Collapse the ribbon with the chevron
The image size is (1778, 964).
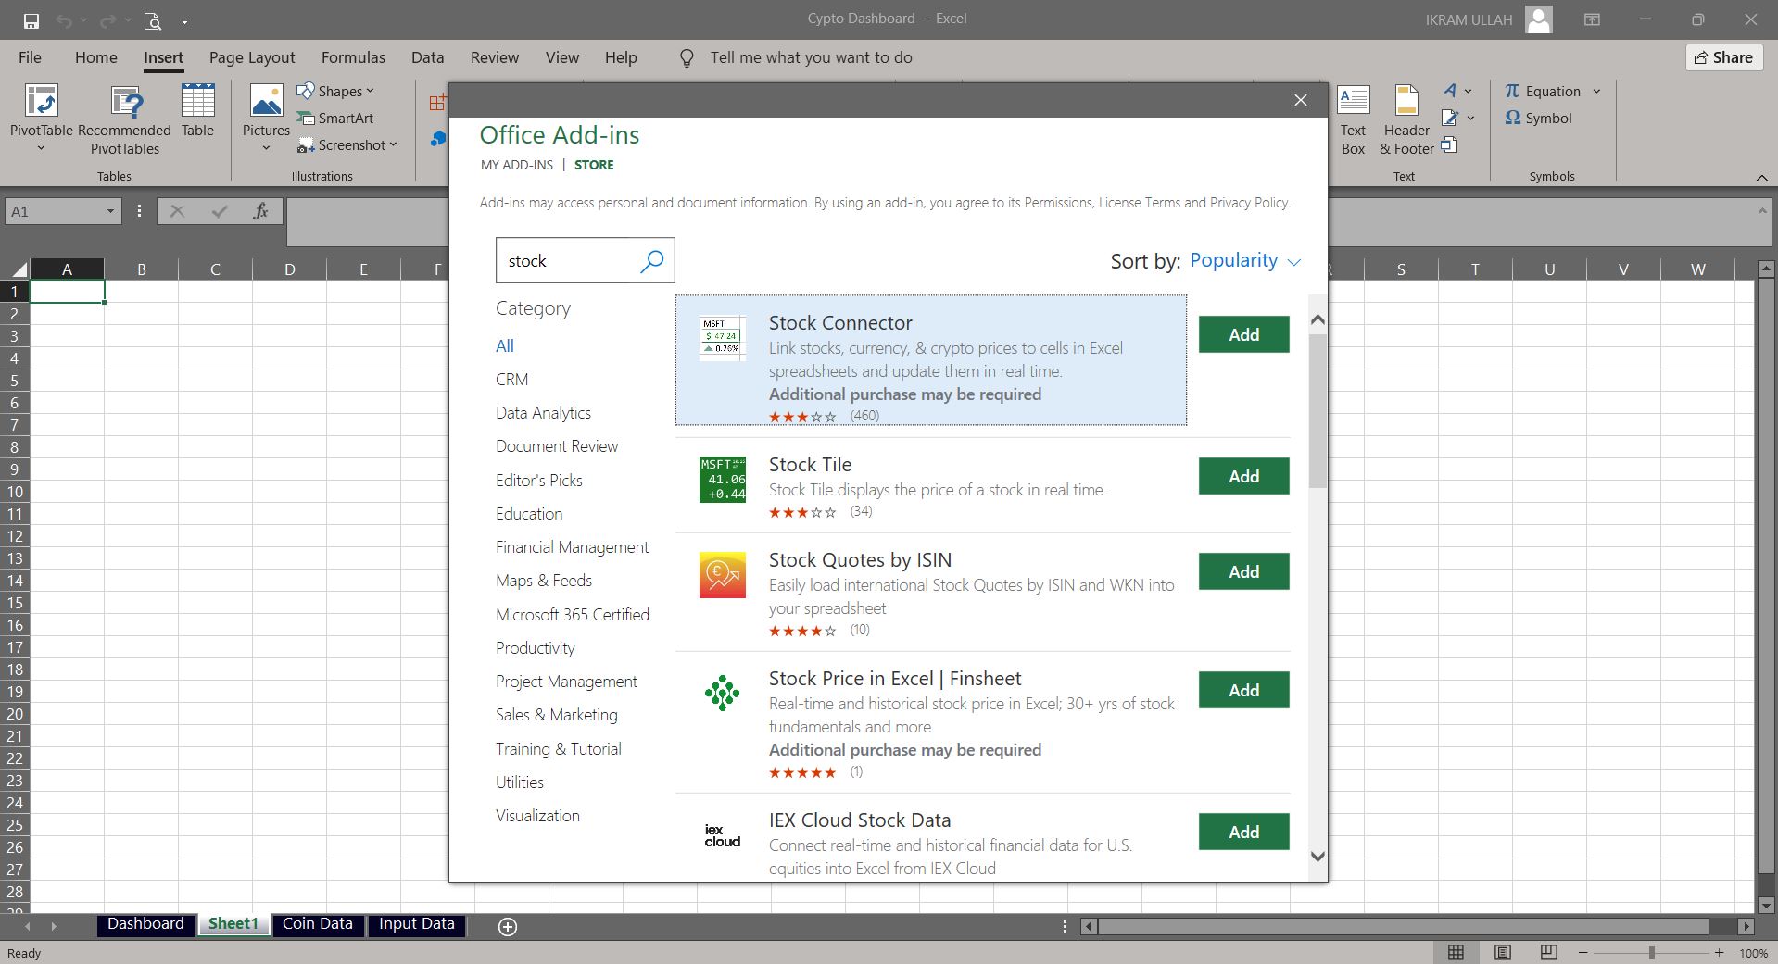pos(1761,177)
